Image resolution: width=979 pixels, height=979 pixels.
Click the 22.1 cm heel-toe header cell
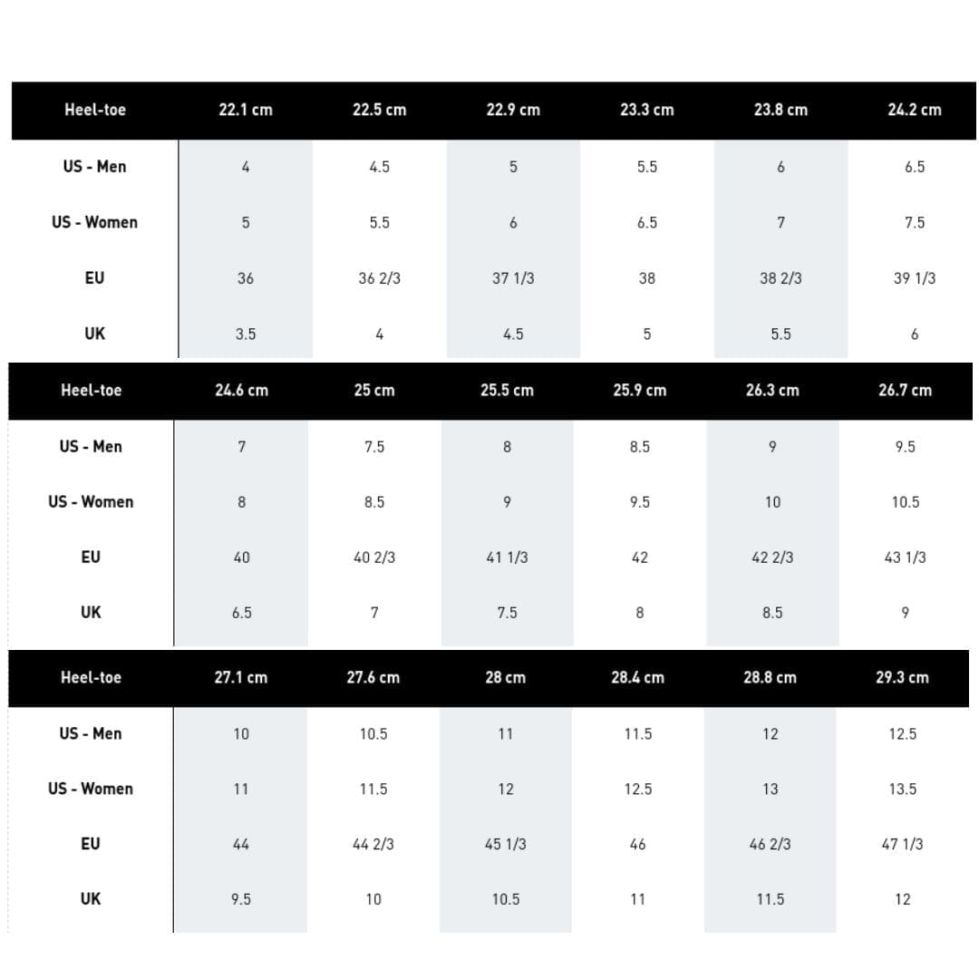pyautogui.click(x=245, y=110)
